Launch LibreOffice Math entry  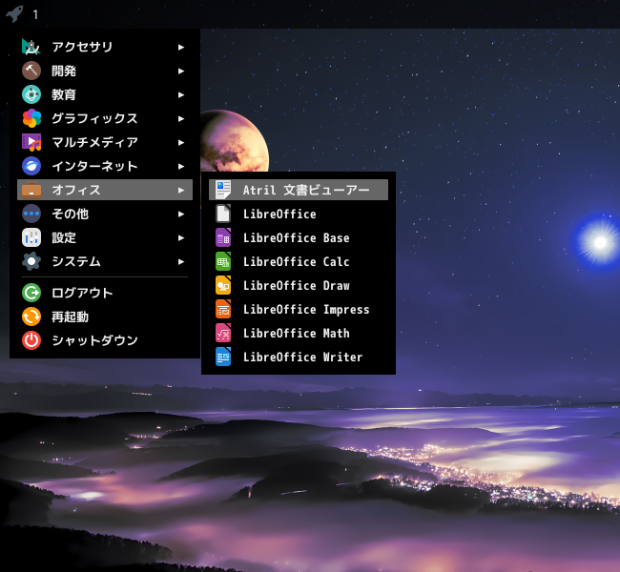click(299, 333)
